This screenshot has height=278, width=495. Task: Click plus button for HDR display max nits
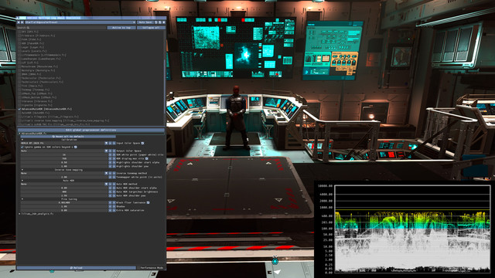(114, 158)
